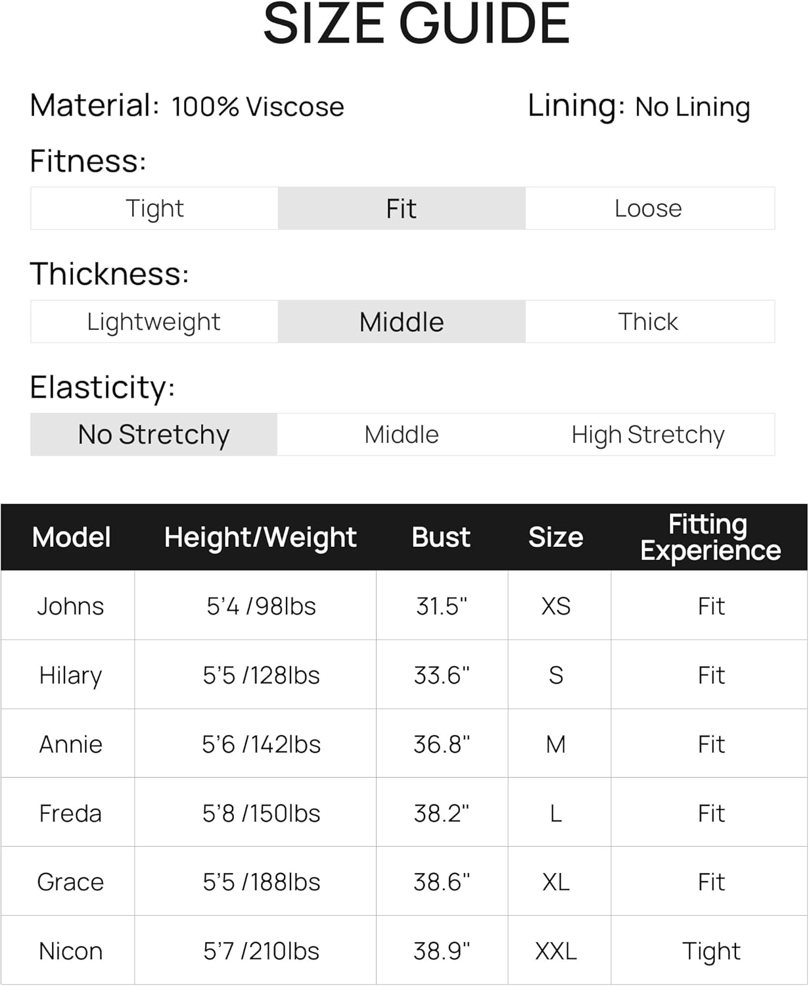Pick the Lightweight thickness option
This screenshot has width=809, height=986.
click(x=154, y=321)
